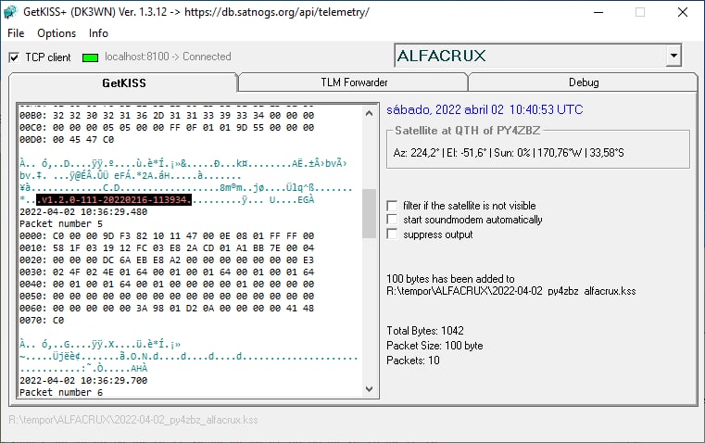The width and height of the screenshot is (705, 443).
Task: Click timestamp 2022-04-02 10:36:29.700
Action: 83,381
